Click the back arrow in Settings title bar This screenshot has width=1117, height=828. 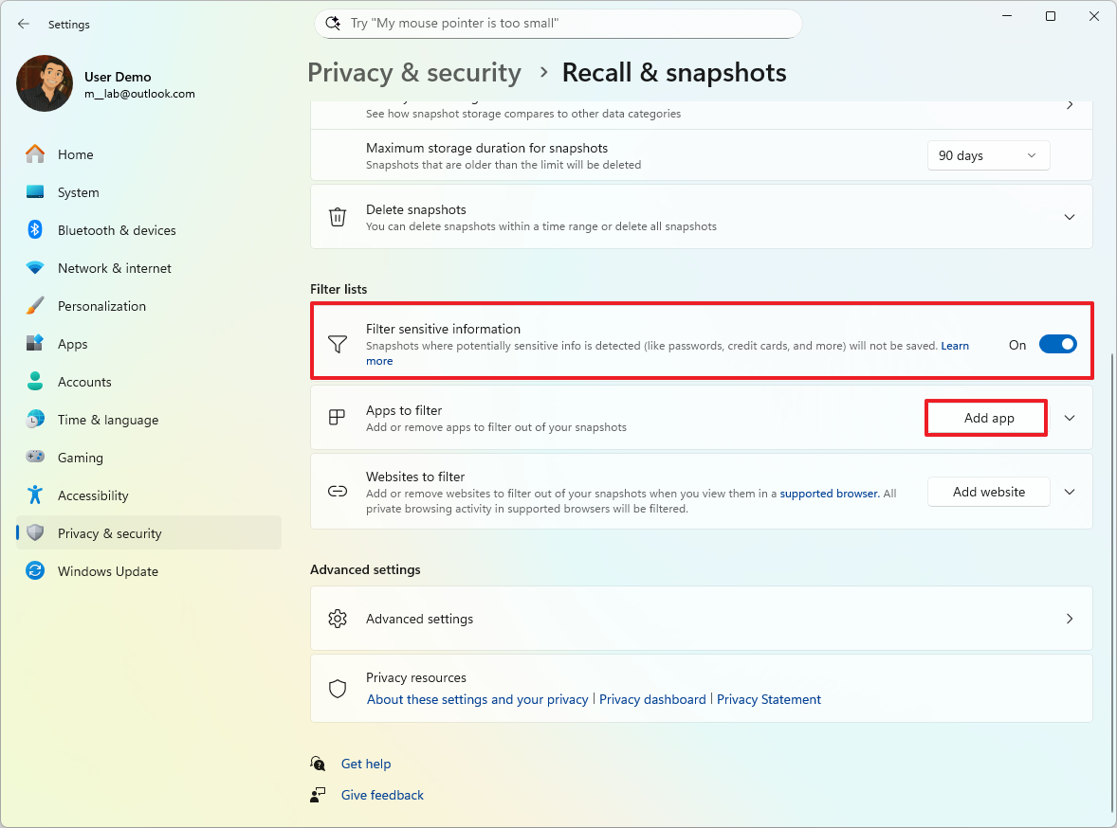pos(24,24)
